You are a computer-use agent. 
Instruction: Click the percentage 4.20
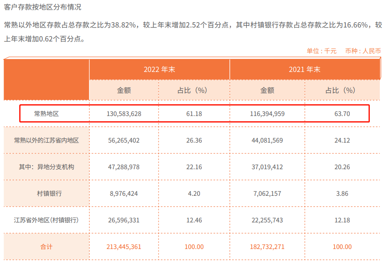(194, 194)
